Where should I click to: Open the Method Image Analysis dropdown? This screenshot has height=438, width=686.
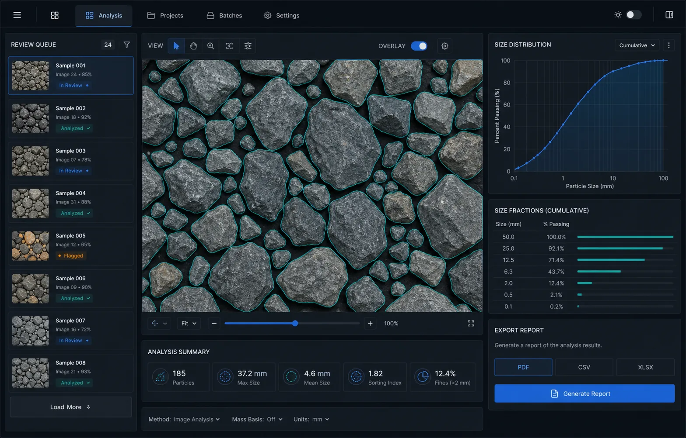tap(196, 419)
